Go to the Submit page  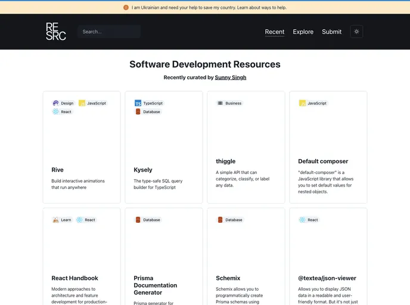pyautogui.click(x=331, y=32)
